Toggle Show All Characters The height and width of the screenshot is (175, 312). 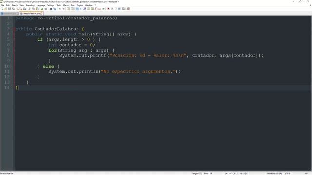tap(80, 9)
